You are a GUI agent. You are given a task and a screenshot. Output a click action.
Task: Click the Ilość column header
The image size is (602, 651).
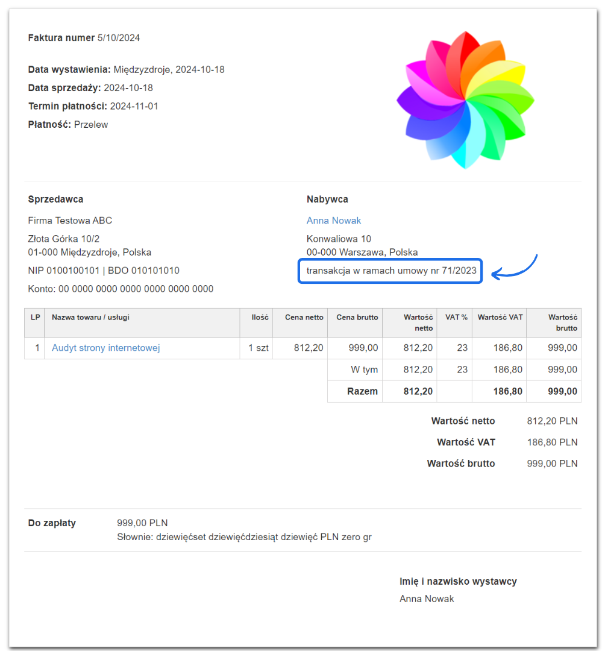coord(260,318)
